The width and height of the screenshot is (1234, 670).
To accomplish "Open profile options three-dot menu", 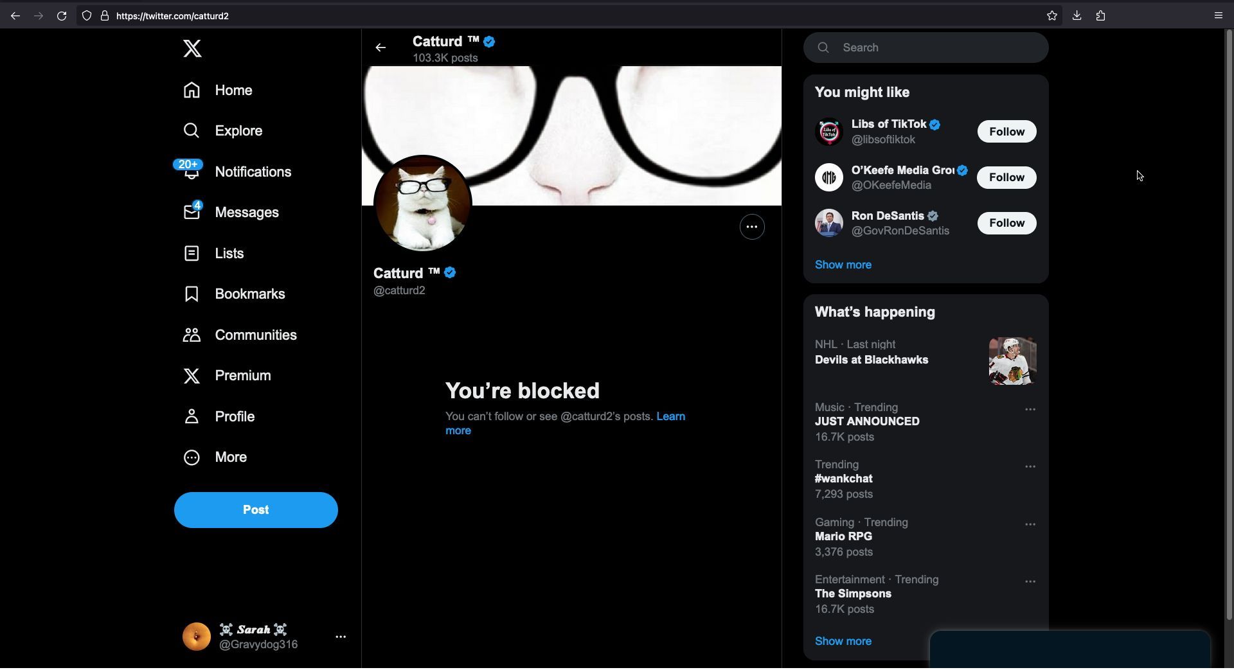I will pos(751,227).
